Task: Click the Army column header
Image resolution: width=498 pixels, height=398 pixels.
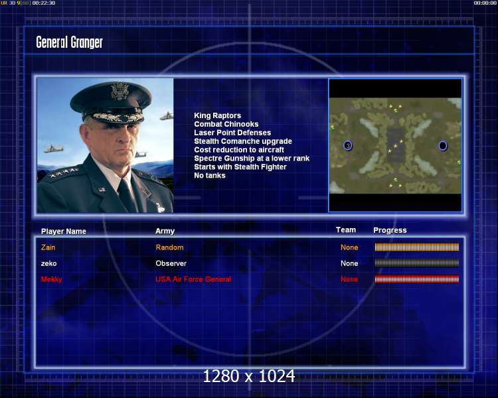Action: [x=165, y=231]
